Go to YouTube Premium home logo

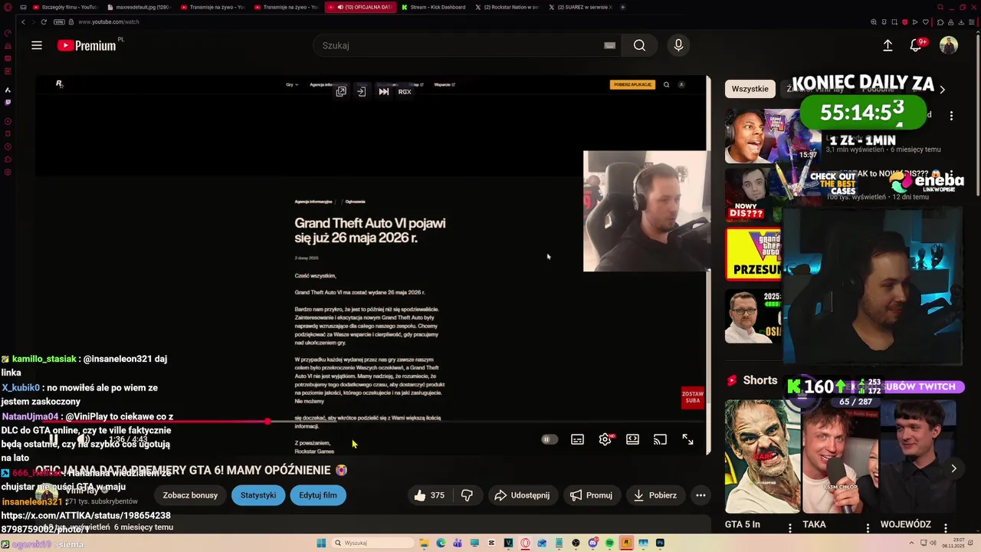pyautogui.click(x=87, y=46)
